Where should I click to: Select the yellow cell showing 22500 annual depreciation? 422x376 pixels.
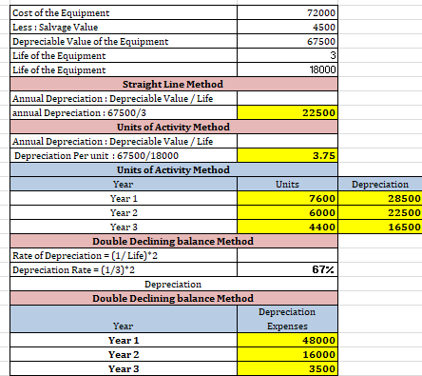[x=287, y=112]
